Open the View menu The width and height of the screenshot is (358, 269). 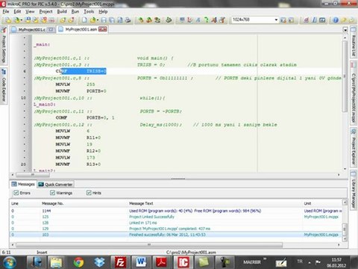(30, 11)
